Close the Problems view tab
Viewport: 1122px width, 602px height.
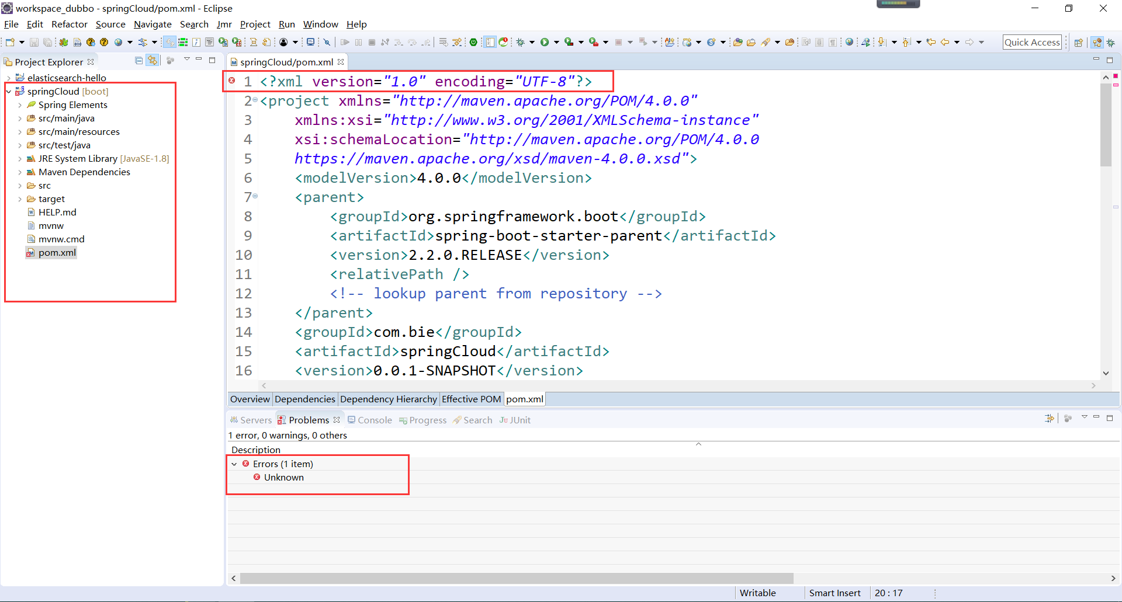337,420
